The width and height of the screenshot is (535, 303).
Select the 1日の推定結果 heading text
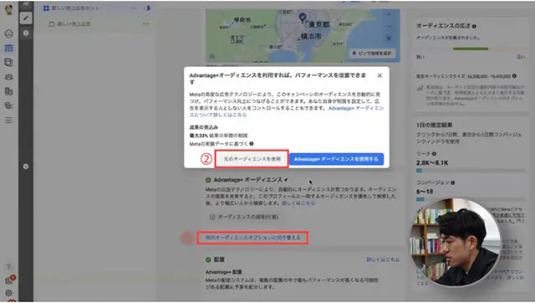click(434, 125)
